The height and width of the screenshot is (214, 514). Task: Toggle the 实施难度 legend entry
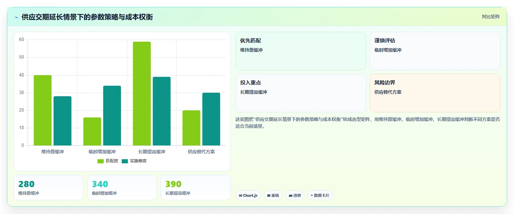[x=134, y=161]
